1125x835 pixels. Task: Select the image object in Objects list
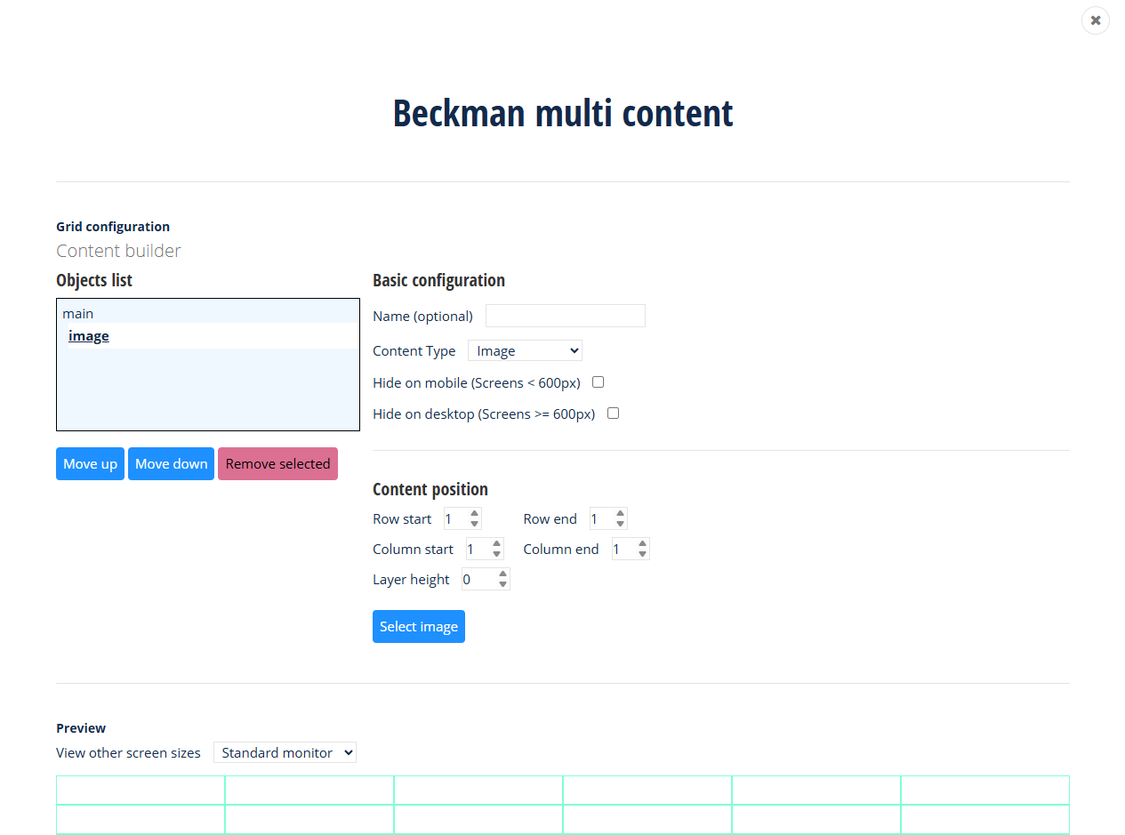88,335
